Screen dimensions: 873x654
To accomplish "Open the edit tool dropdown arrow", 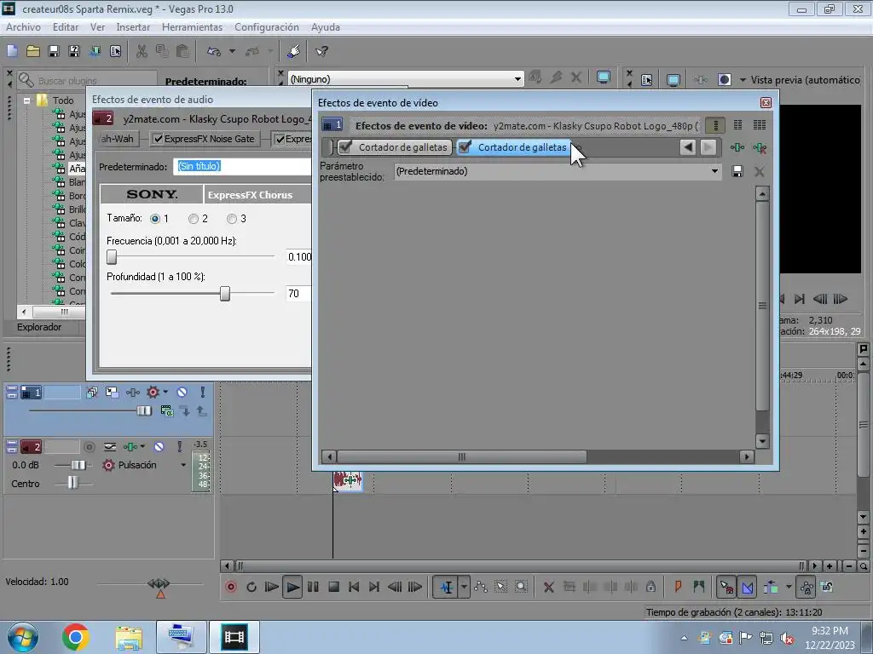I will click(463, 587).
